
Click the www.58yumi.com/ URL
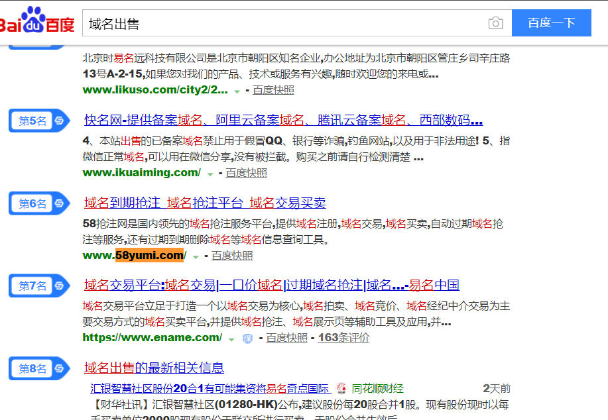(x=135, y=255)
